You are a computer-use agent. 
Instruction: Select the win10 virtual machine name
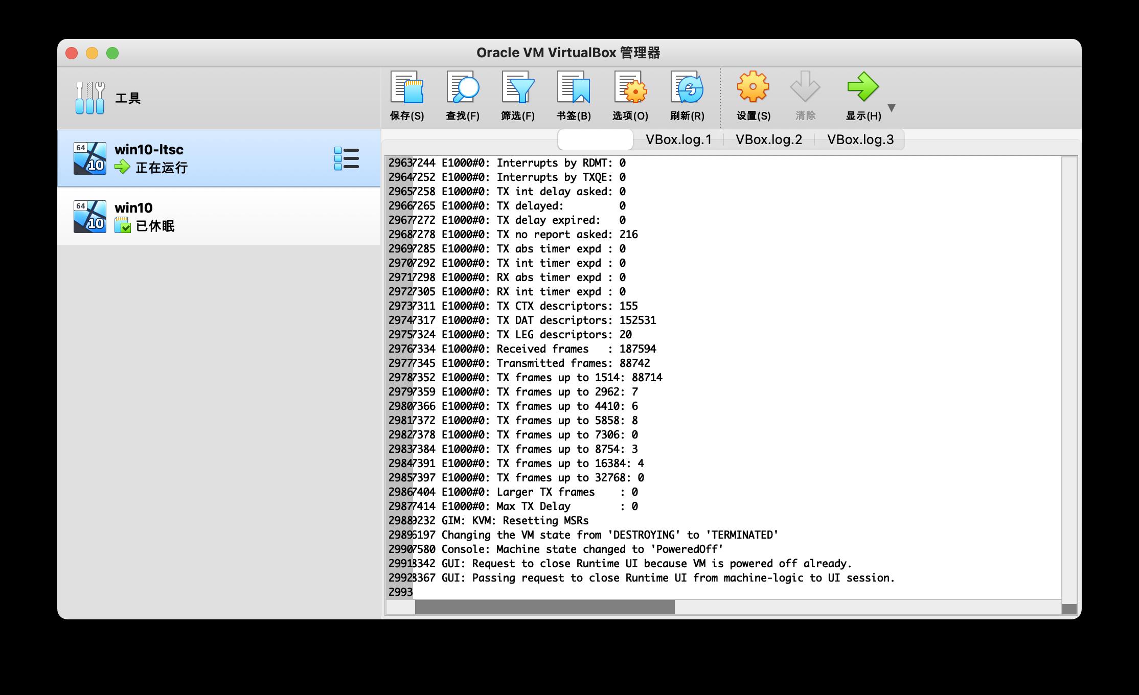click(x=133, y=208)
